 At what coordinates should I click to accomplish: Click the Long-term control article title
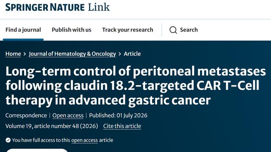point(135,86)
